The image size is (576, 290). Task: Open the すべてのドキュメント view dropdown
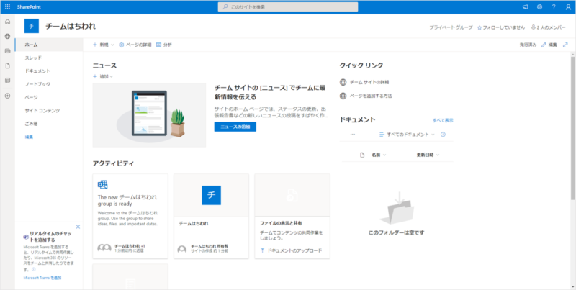[408, 135]
